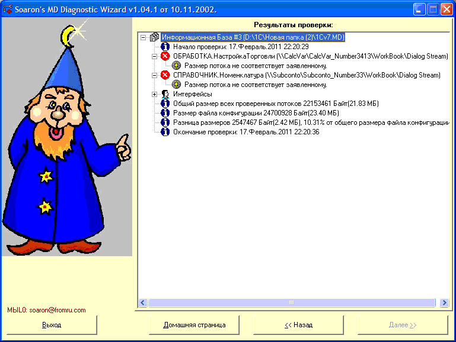The height and width of the screenshot is (342, 456).
Task: Collapse the СПРАВОЧНИК.Номенклатура node
Action: pos(154,75)
